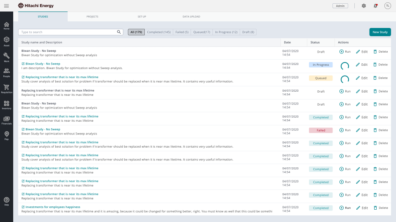Click the settings gear icon
This screenshot has width=396, height=222.
coord(363,6)
